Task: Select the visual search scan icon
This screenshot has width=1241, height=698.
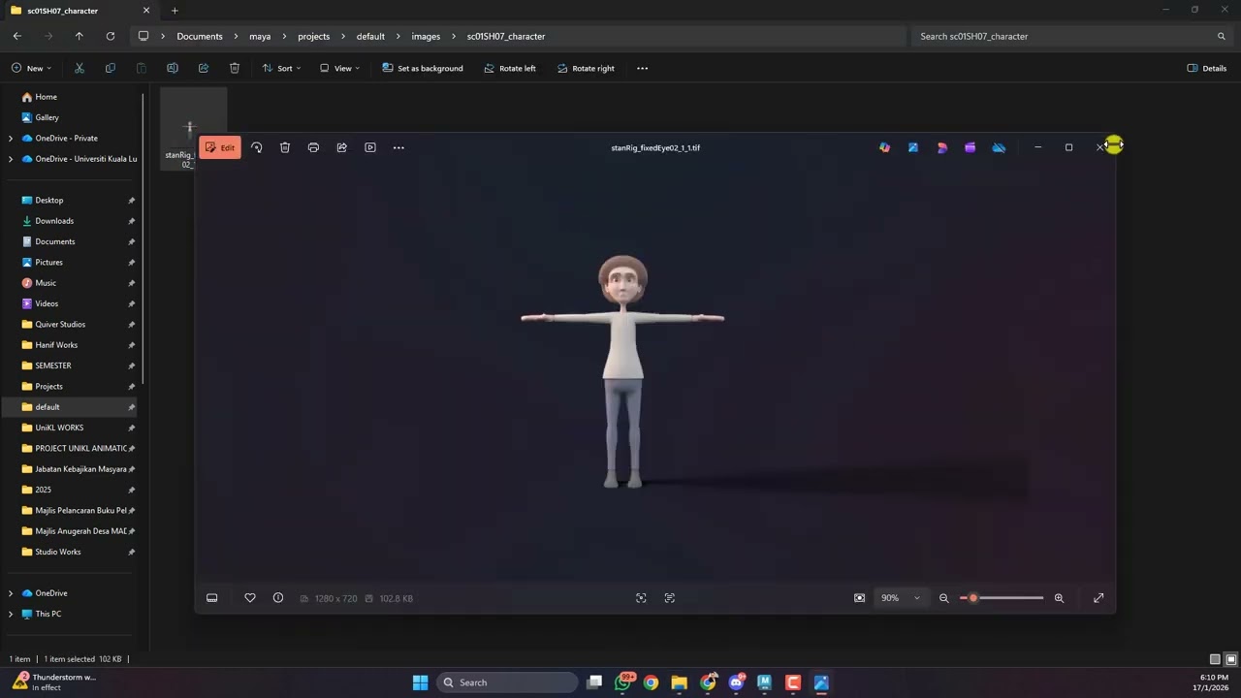Action: click(x=641, y=598)
